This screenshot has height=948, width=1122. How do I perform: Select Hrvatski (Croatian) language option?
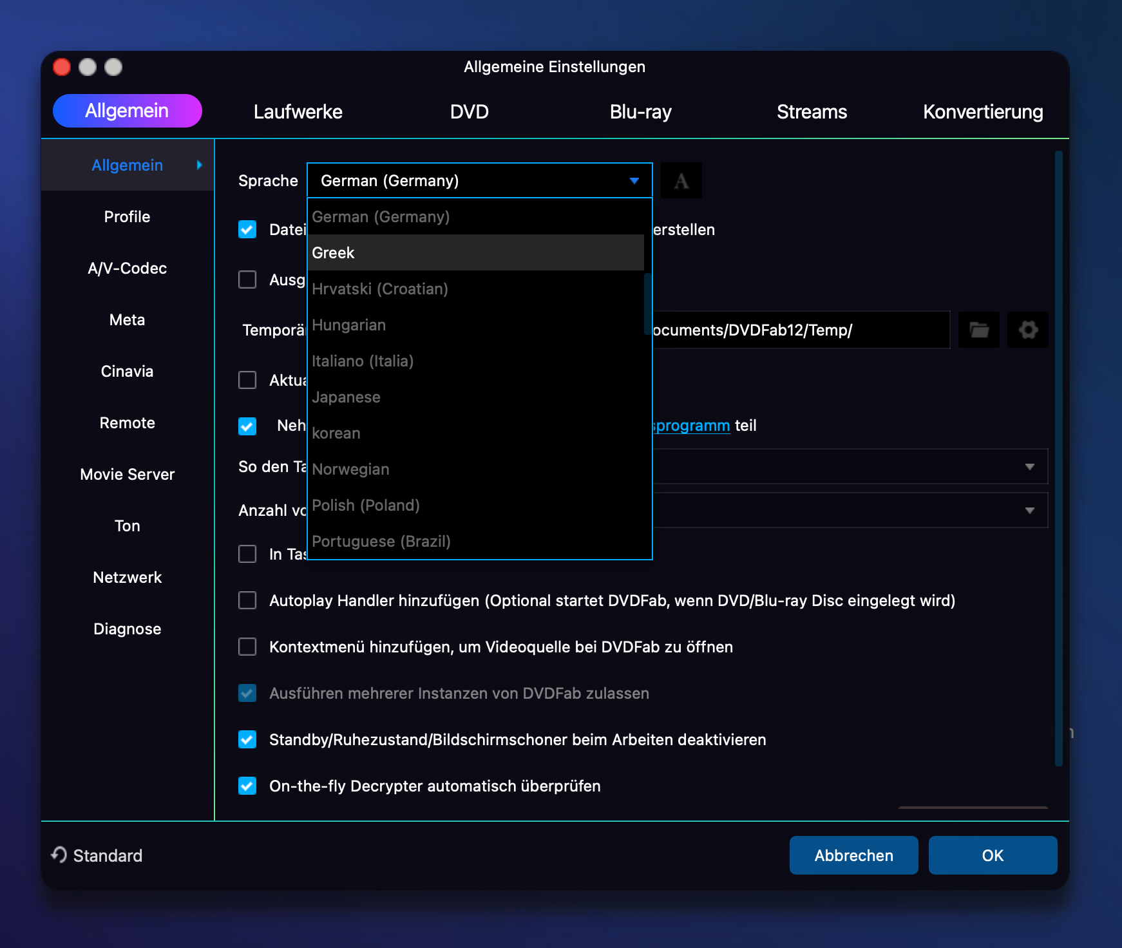[x=476, y=289]
